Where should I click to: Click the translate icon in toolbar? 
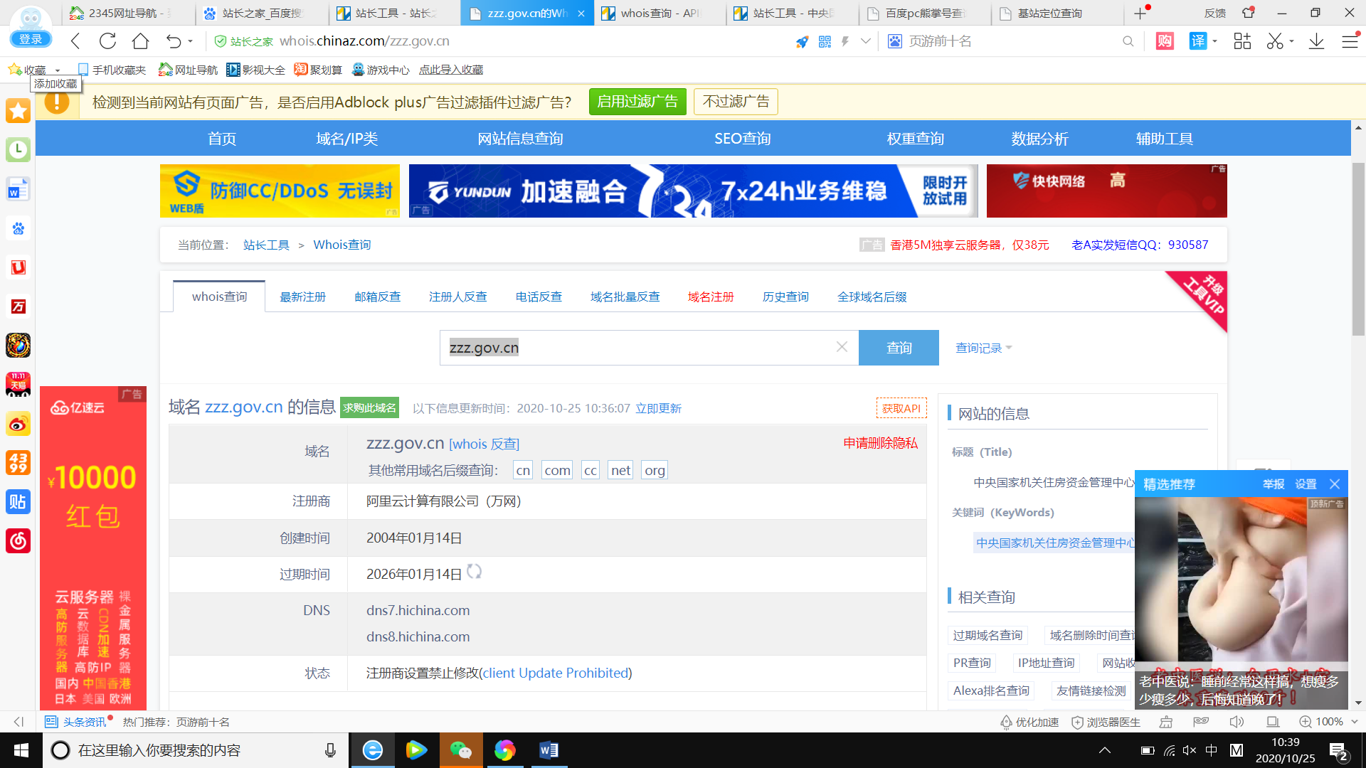1198,41
